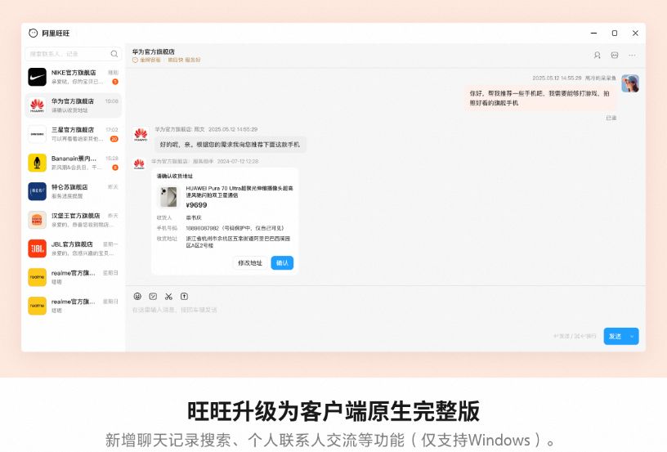Focus the contact search field

[74, 54]
